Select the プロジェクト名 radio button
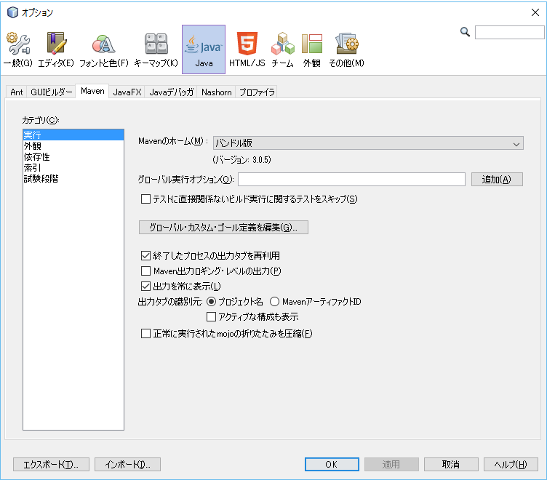Image resolution: width=547 pixels, height=480 pixels. (212, 301)
